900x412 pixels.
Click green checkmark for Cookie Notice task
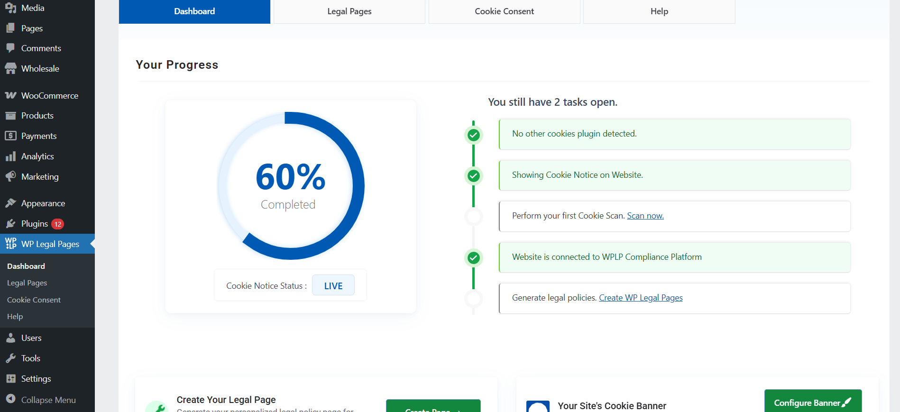pyautogui.click(x=473, y=176)
